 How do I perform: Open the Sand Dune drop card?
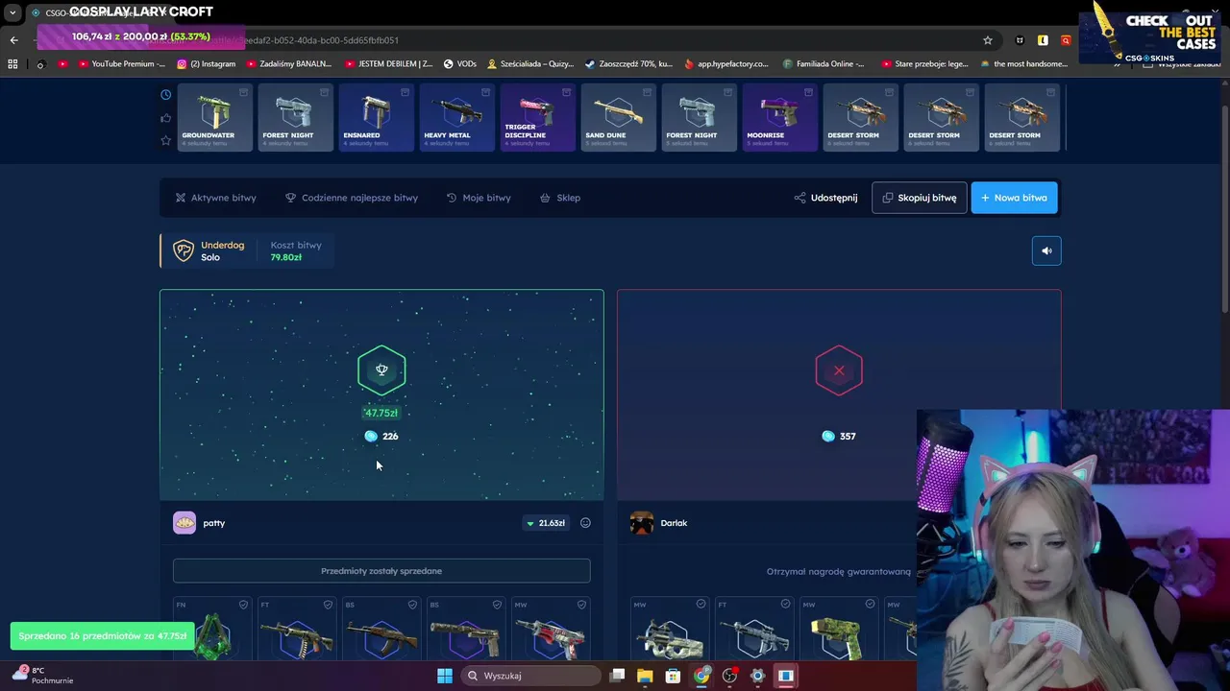point(619,117)
